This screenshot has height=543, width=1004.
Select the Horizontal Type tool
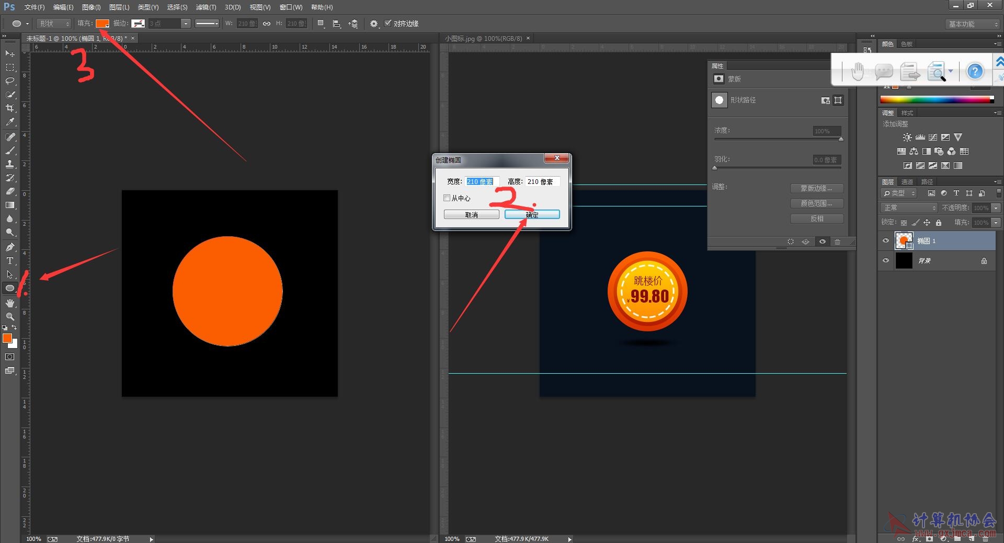pyautogui.click(x=10, y=261)
